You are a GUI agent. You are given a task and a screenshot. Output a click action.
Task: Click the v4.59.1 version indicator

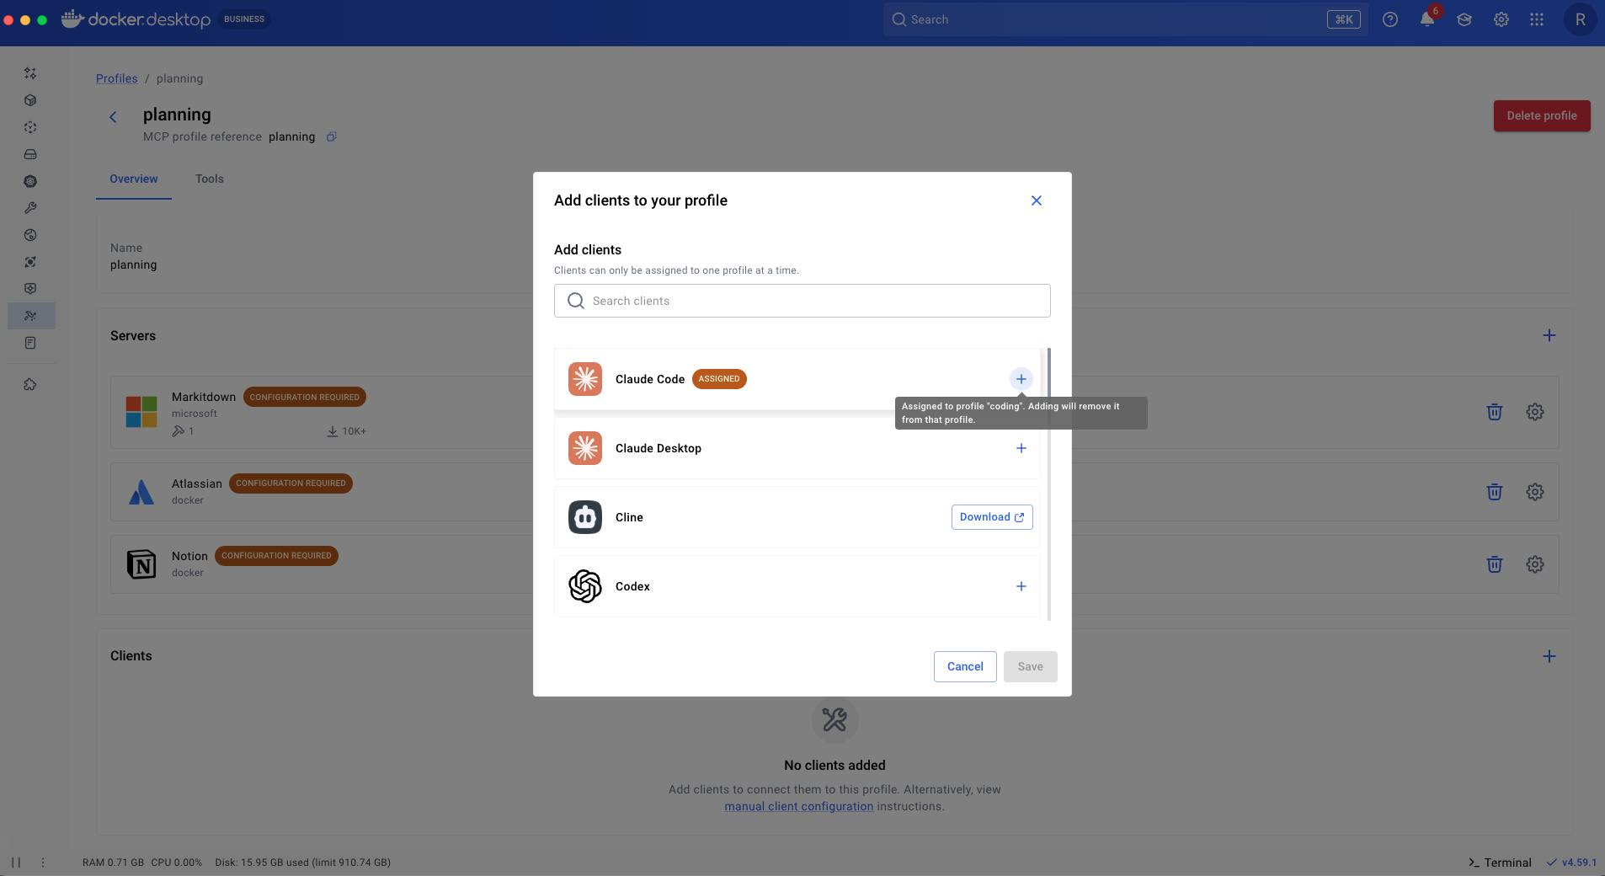point(1572,863)
